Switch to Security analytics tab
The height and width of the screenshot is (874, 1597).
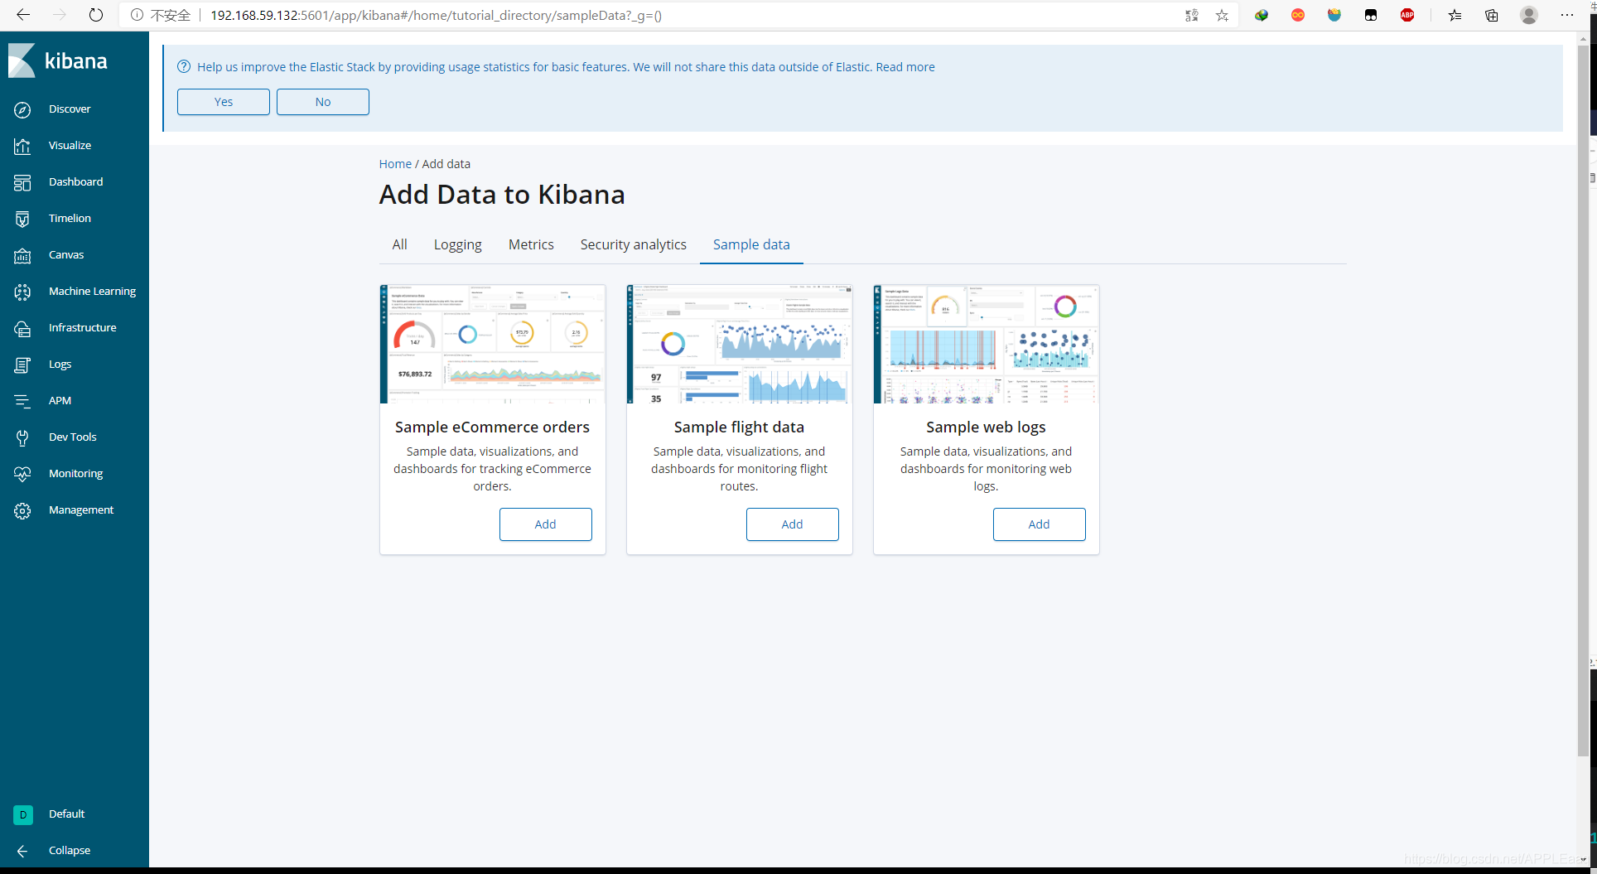pyautogui.click(x=633, y=244)
